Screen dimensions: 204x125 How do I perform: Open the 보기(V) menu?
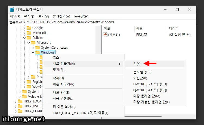point(44,17)
